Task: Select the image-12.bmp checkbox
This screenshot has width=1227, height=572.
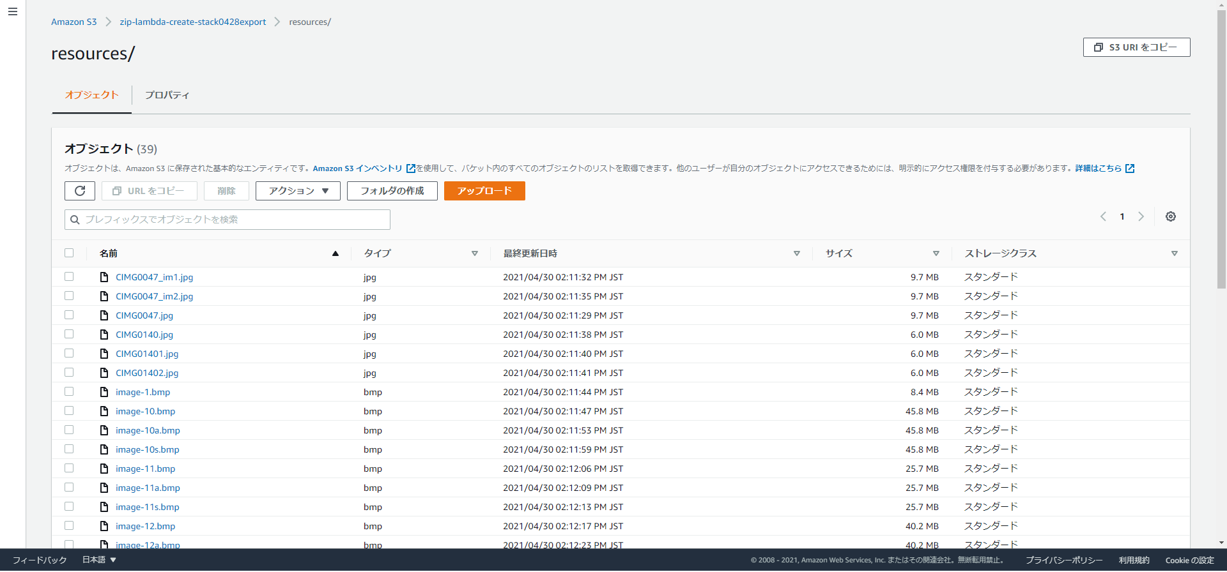Action: point(69,525)
